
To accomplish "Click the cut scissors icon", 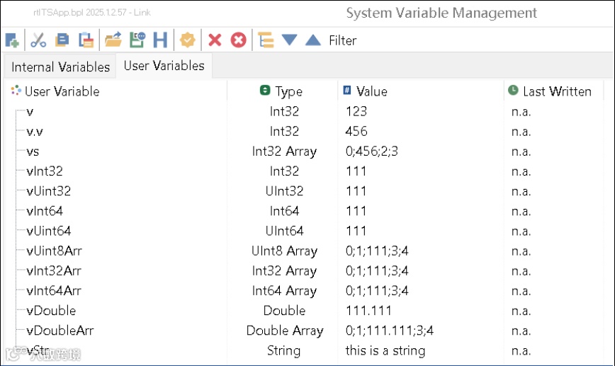I will (38, 40).
